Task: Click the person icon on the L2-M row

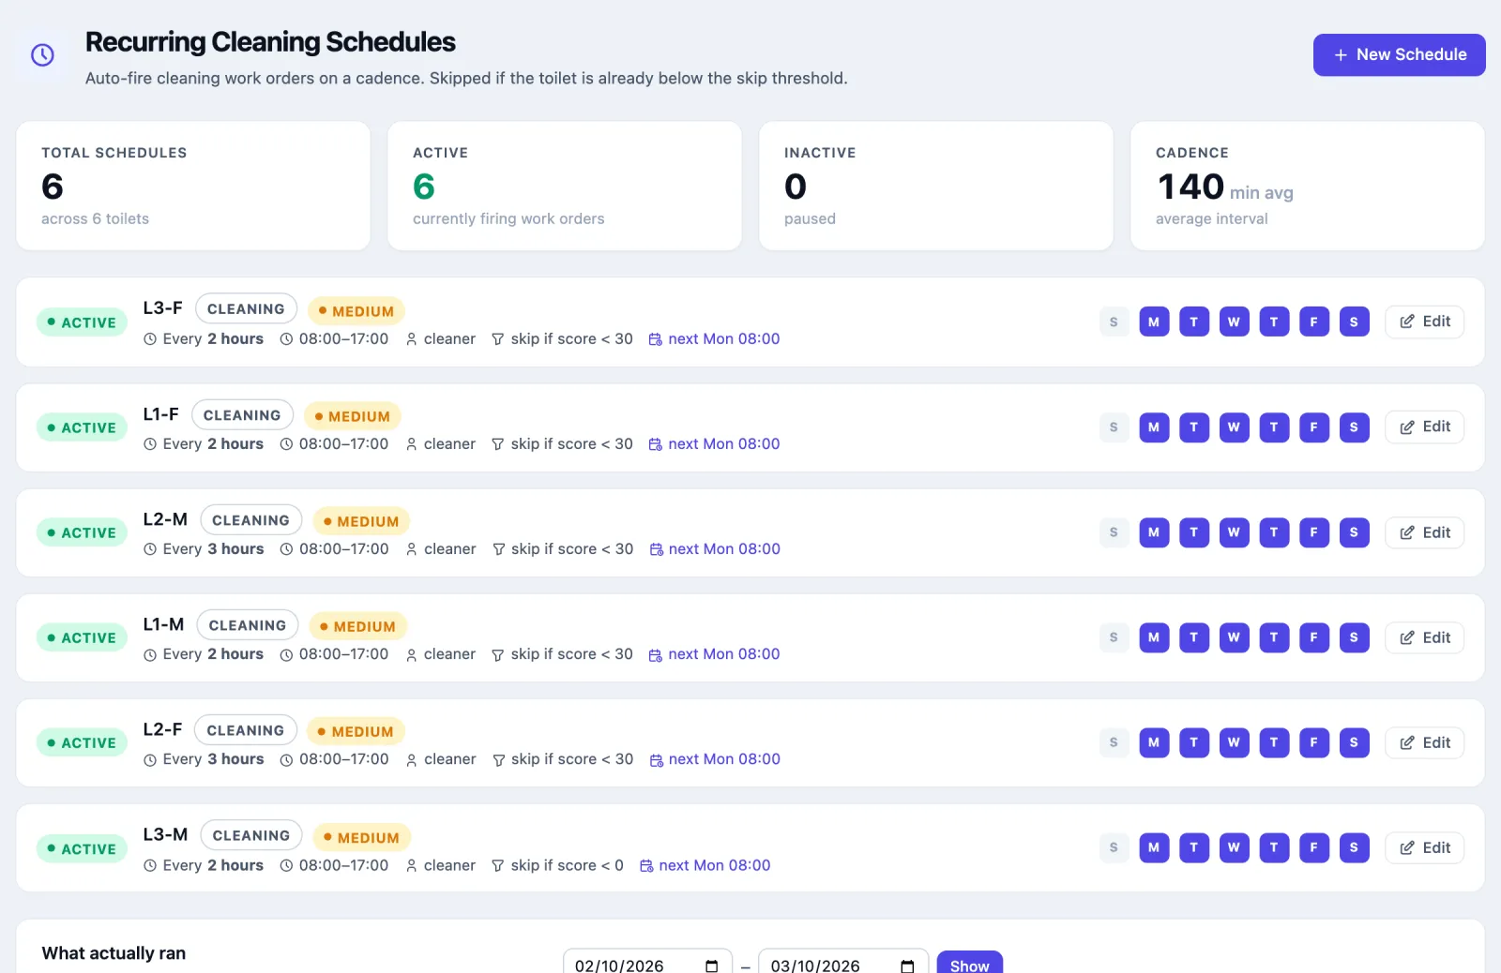Action: (x=412, y=549)
